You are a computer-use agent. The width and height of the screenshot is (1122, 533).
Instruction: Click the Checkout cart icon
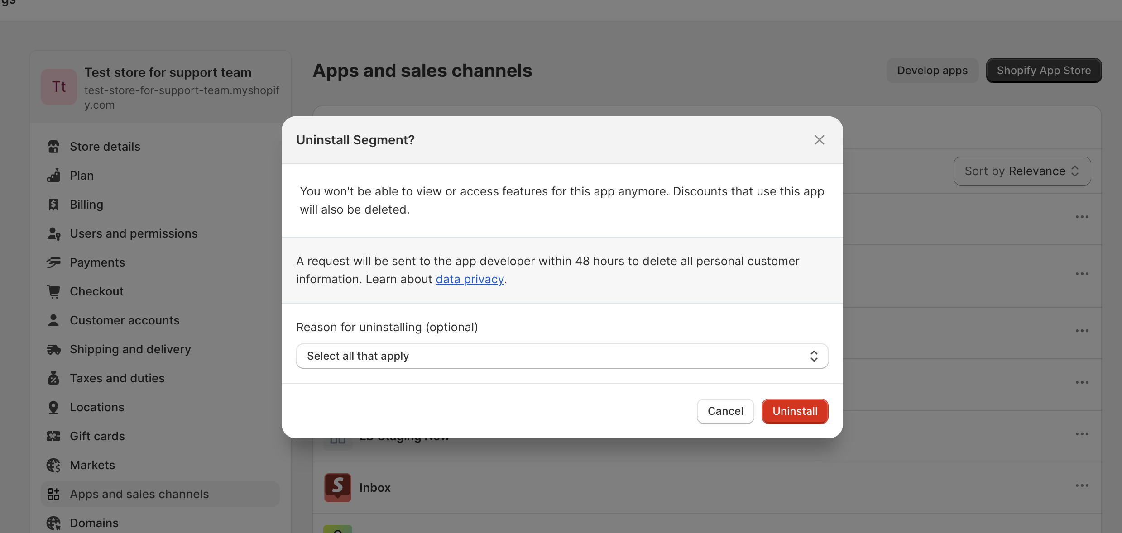pos(53,291)
